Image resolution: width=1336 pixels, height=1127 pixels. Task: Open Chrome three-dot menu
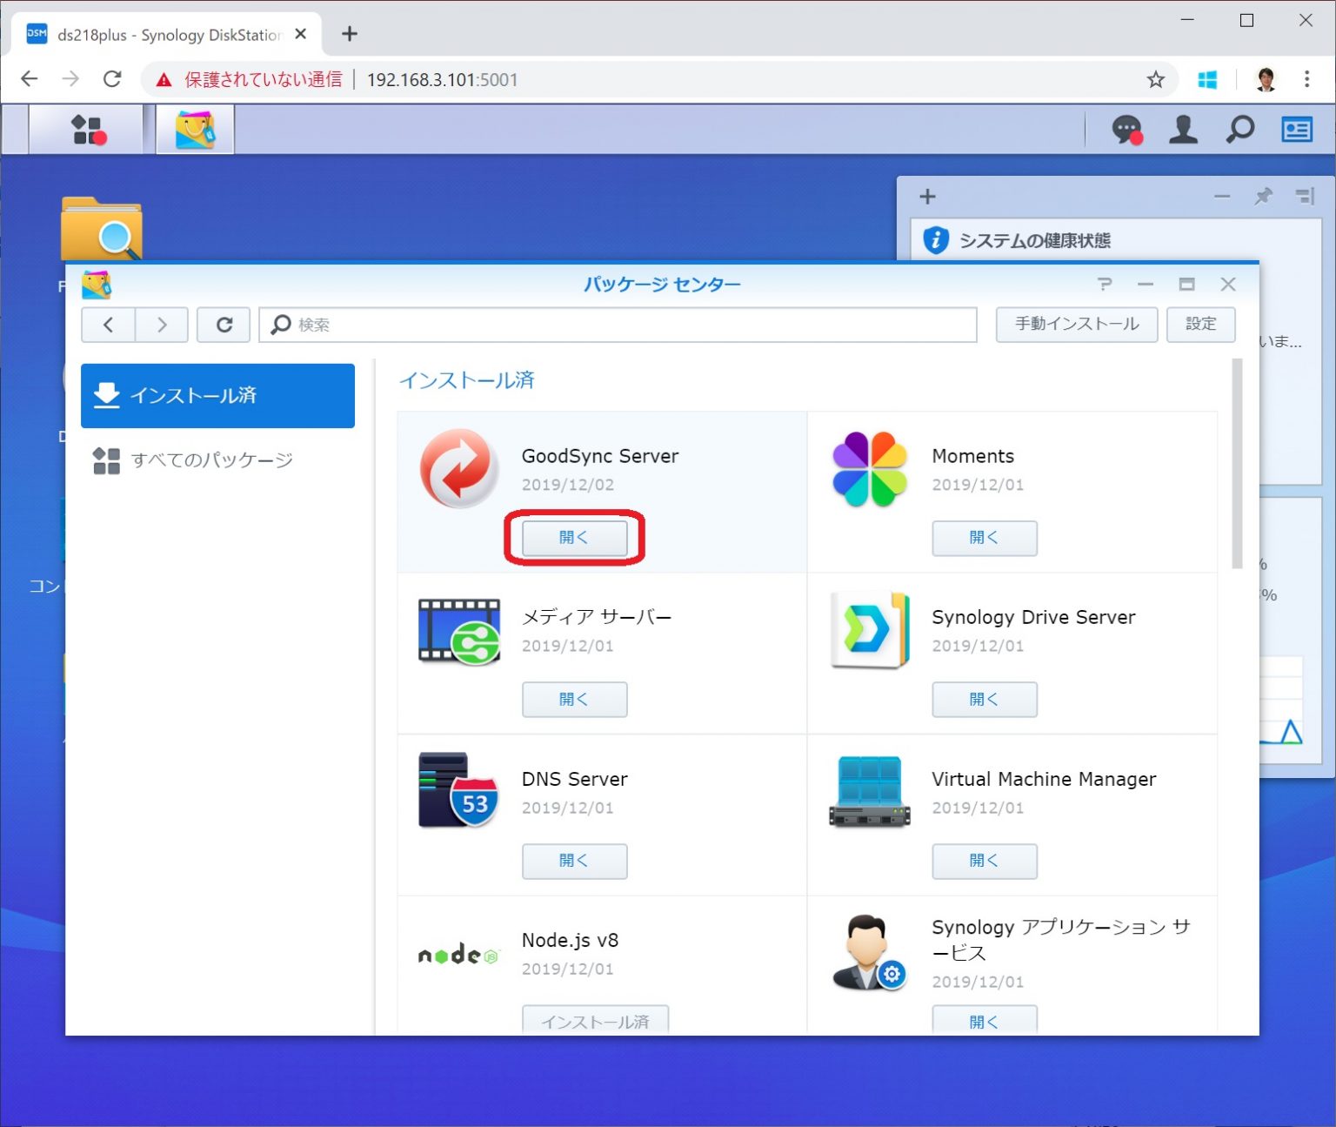pos(1306,80)
